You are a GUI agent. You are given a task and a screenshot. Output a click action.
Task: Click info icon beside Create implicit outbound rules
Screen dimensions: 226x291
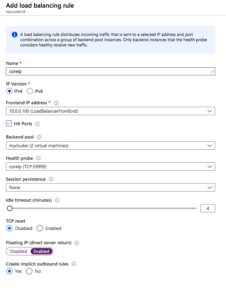tap(74, 264)
